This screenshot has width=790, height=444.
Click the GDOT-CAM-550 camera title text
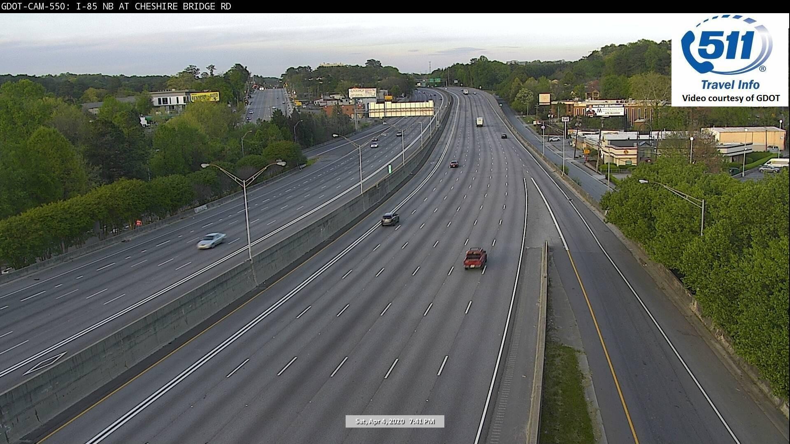[116, 6]
